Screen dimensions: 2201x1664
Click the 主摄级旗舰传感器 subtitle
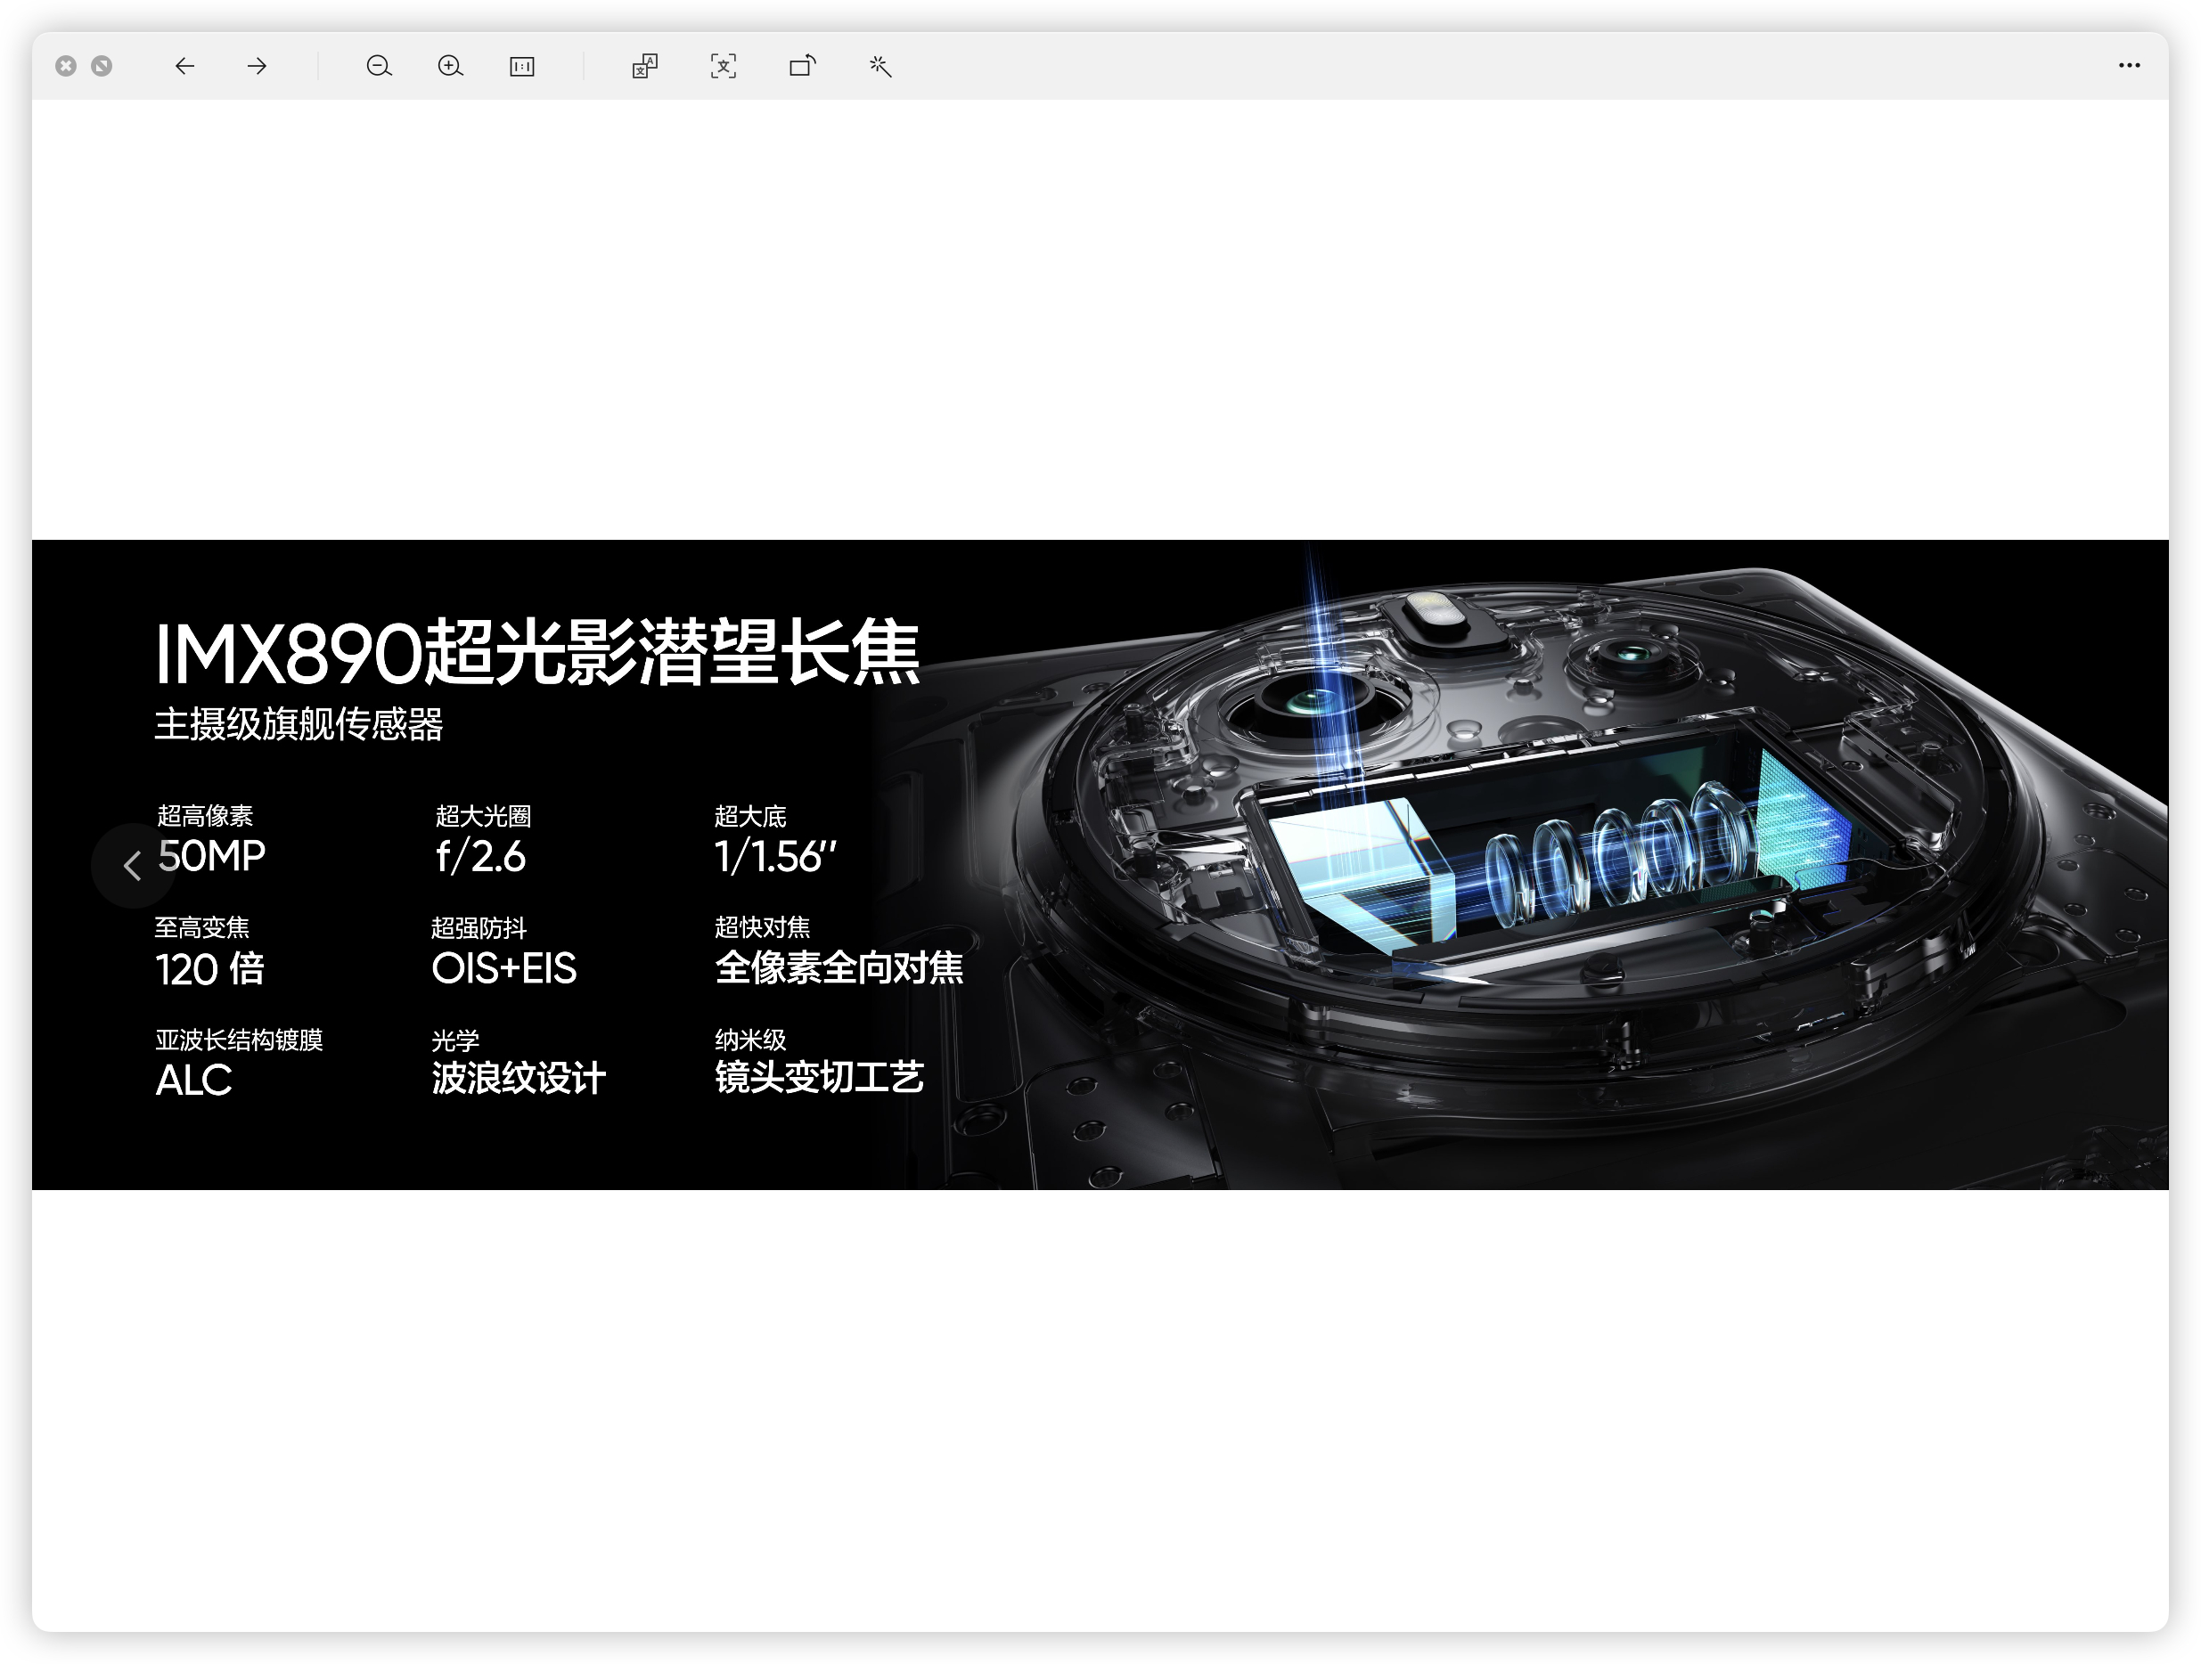[299, 724]
